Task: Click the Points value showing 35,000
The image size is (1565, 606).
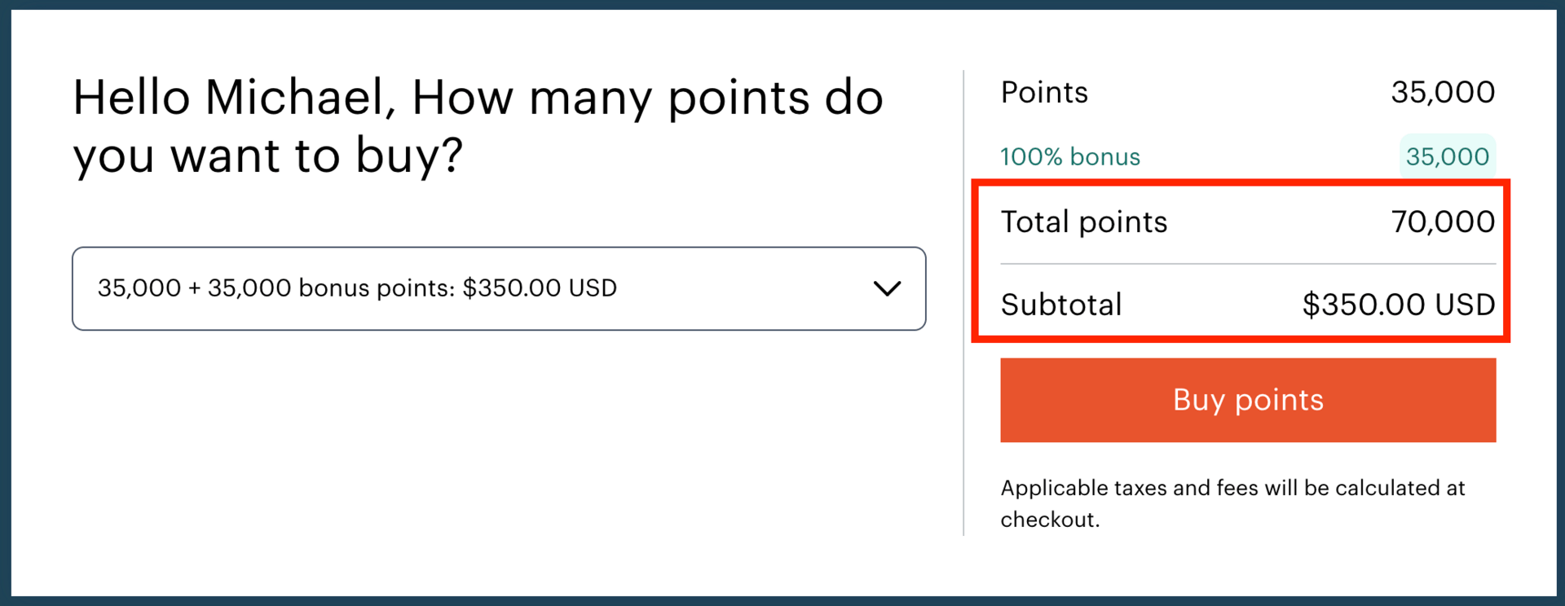Action: pyautogui.click(x=1442, y=92)
